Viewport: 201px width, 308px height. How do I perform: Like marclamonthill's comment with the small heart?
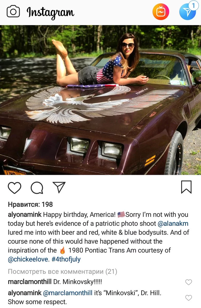pos(189,282)
